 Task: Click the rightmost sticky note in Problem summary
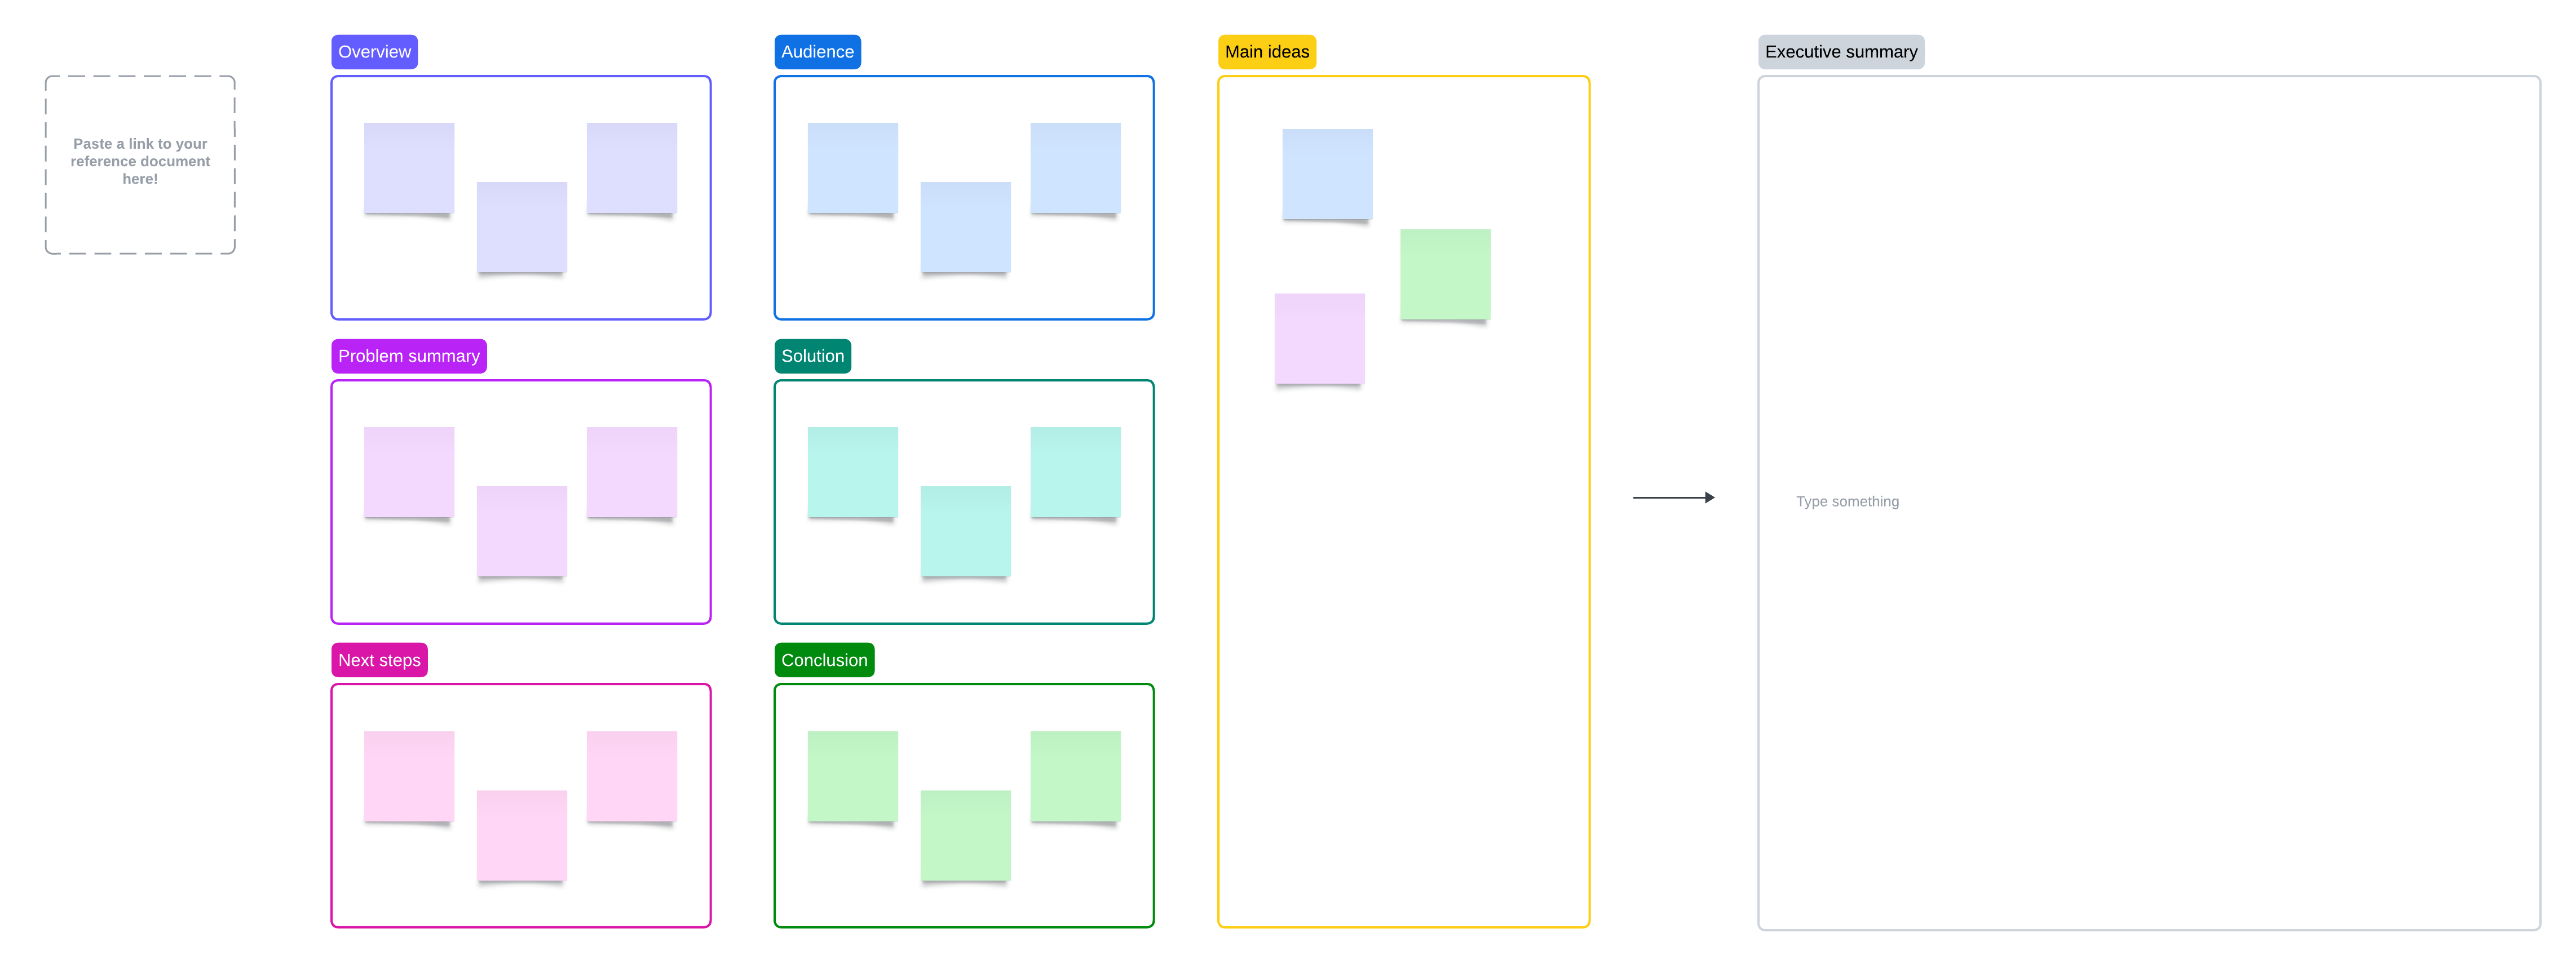point(631,472)
